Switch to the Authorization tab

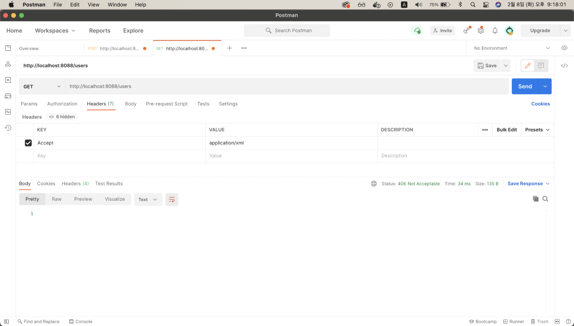pyautogui.click(x=62, y=104)
